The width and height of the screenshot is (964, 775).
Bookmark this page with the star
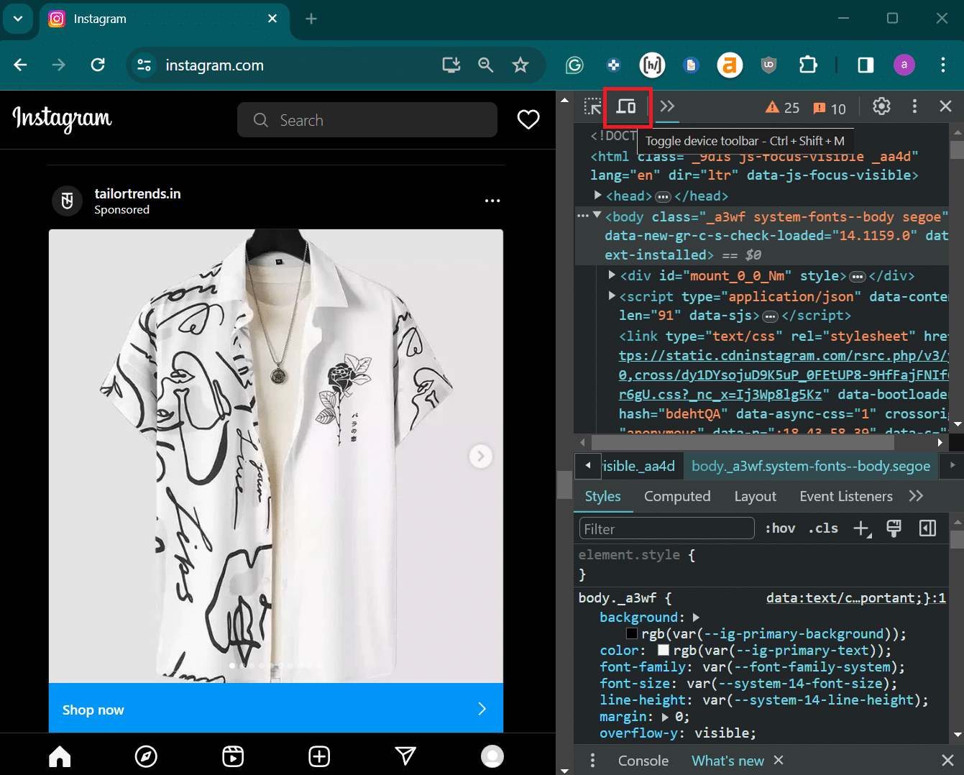[x=520, y=65]
